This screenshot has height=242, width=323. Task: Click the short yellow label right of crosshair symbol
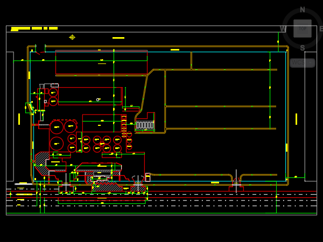[x=118, y=38]
